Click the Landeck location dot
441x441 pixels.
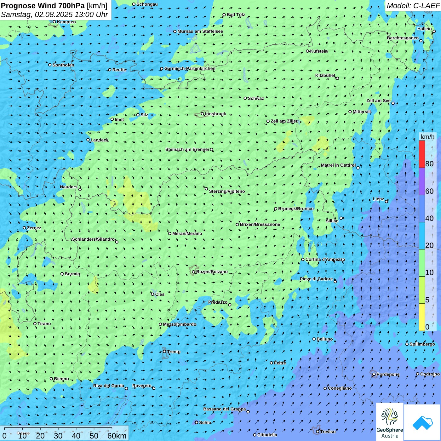tap(88, 140)
